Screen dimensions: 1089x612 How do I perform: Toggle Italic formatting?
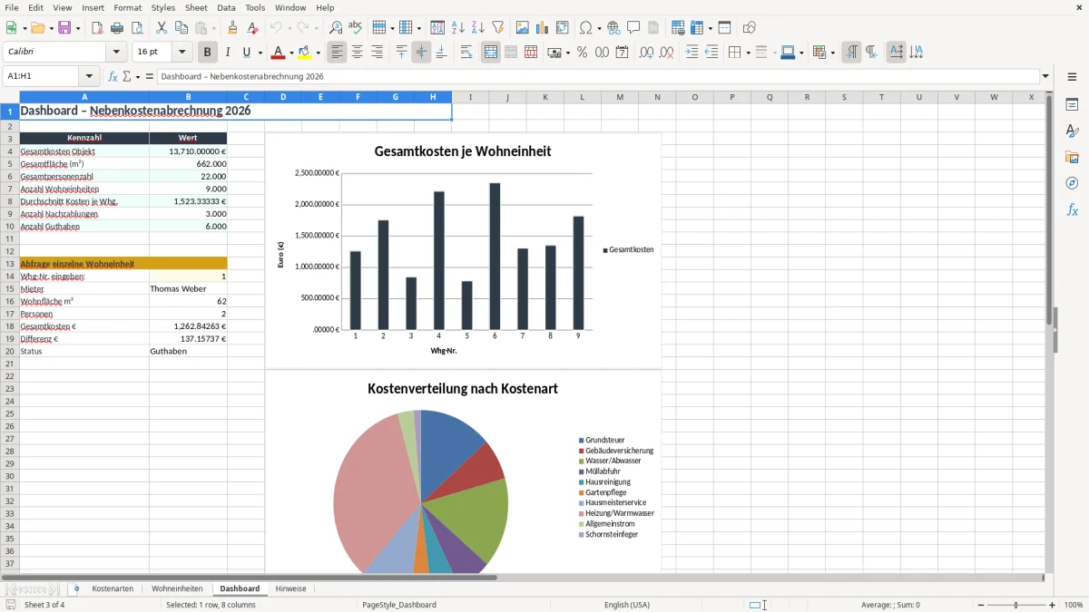click(x=228, y=53)
